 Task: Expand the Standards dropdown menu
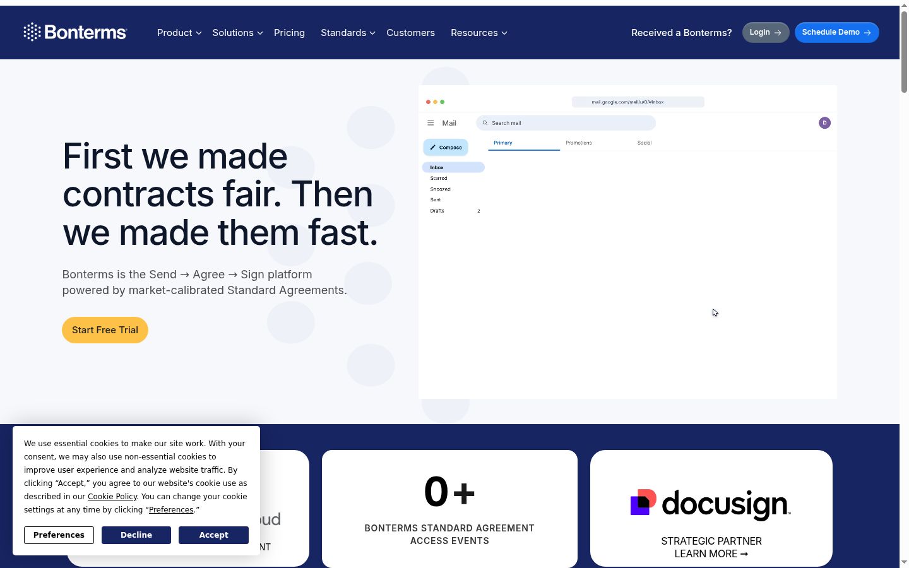[348, 33]
